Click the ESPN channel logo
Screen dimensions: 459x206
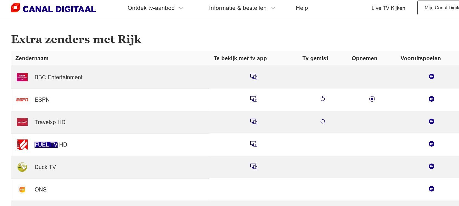(22, 100)
